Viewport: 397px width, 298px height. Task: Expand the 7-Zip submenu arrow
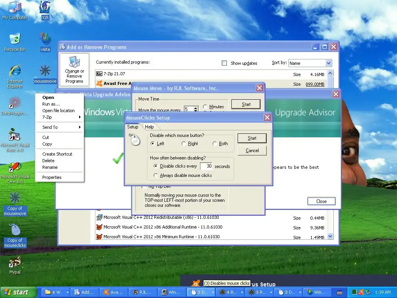coord(80,117)
